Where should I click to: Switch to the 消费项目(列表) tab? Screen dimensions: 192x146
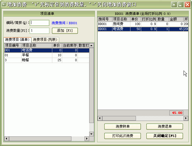tap(45, 40)
